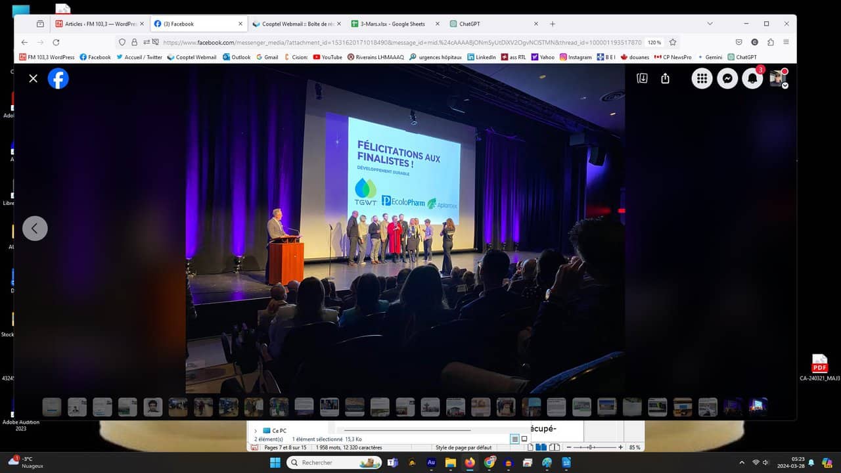This screenshot has height=473, width=841.
Task: Download the photo using the save icon
Action: click(642, 78)
